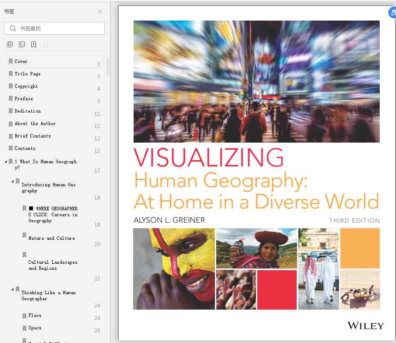The height and width of the screenshot is (343, 396).
Task: Click page number 17 for chapter 1
Action: (97, 171)
